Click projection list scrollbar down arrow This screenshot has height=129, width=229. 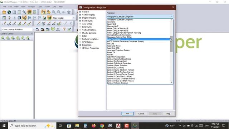pos(171,83)
